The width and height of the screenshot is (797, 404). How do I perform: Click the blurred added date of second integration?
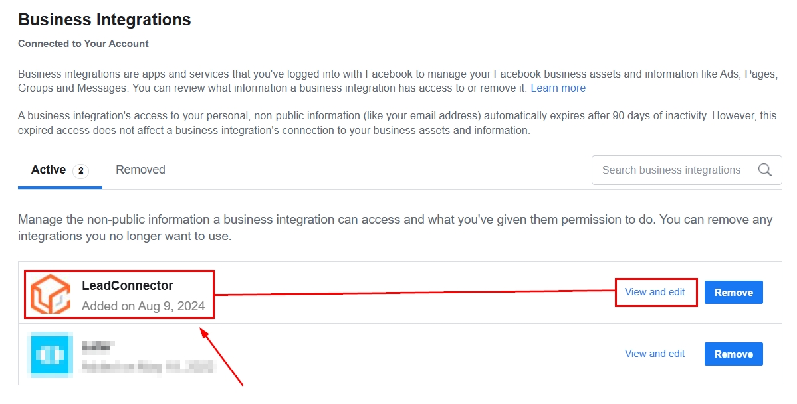pos(148,366)
